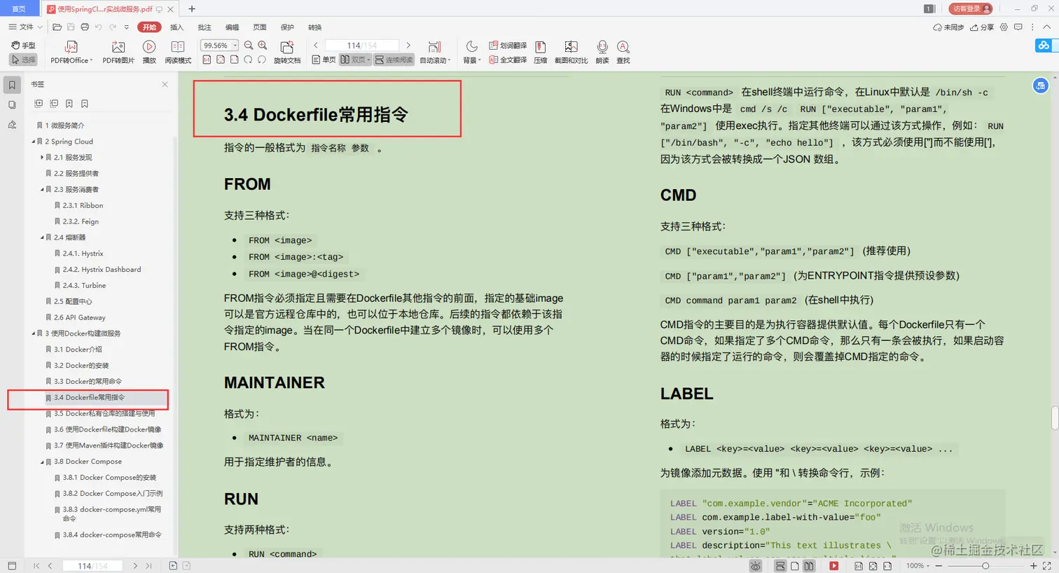Start read aloud (朗读)

click(x=601, y=49)
